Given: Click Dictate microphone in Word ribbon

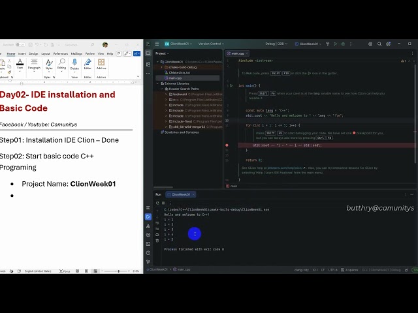Looking at the screenshot, I should 74,65.
